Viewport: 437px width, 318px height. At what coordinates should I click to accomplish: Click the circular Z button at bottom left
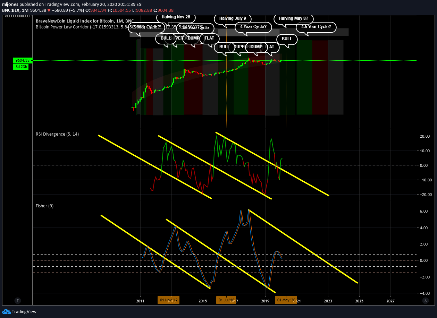tap(17, 301)
